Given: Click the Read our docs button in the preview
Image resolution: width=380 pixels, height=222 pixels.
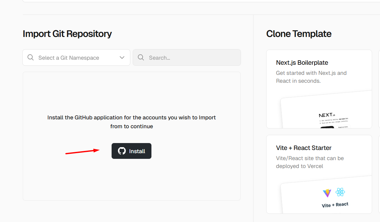Looking at the screenshot, I should pos(344,127).
